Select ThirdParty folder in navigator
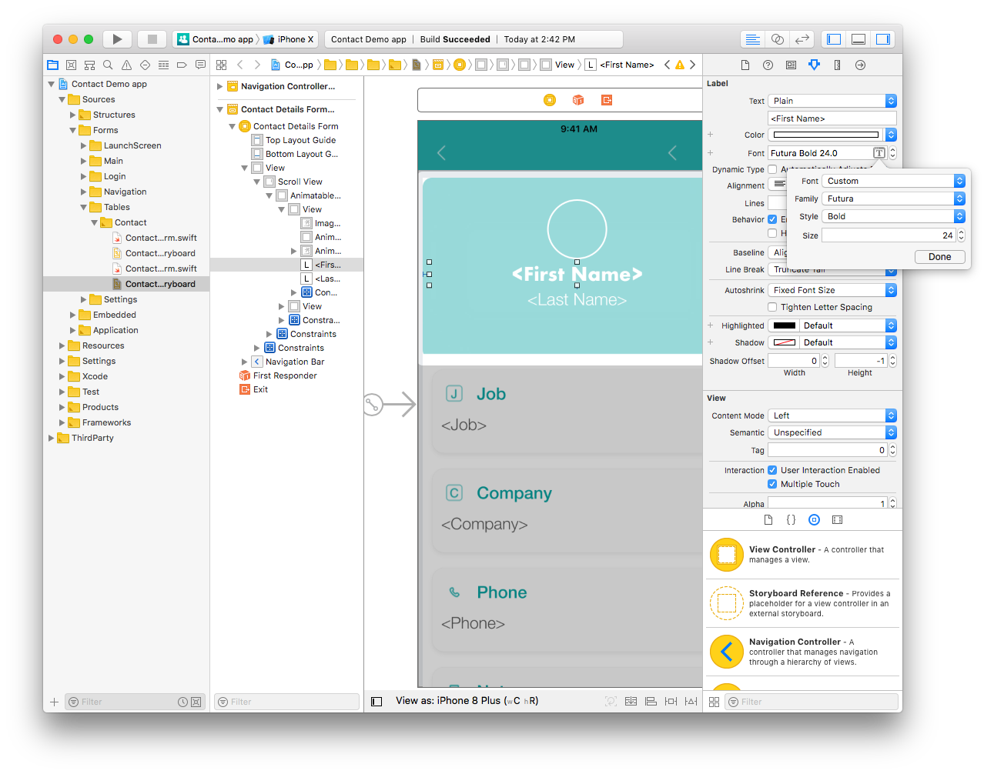The height and width of the screenshot is (774, 994). pyautogui.click(x=92, y=438)
